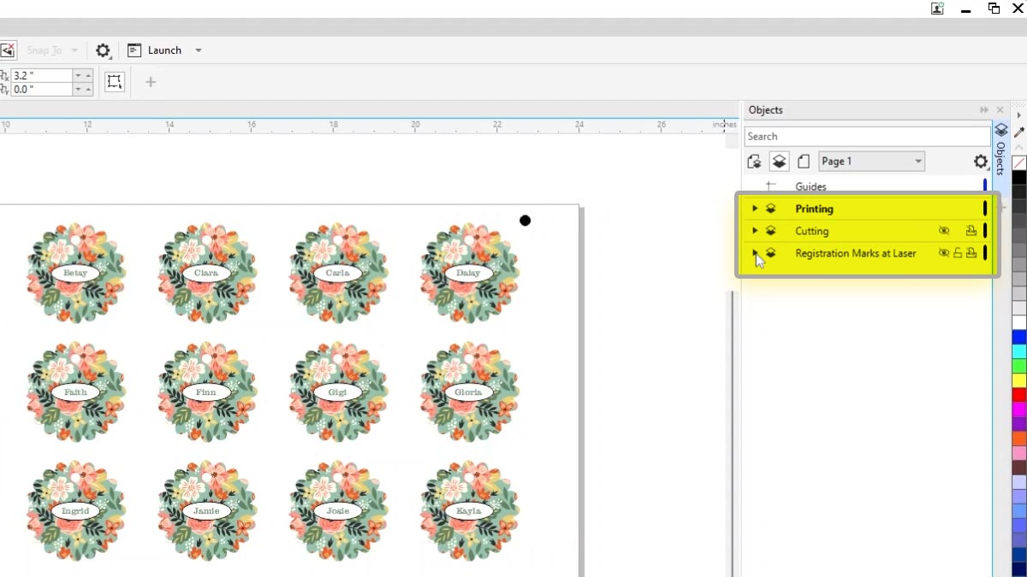The image size is (1027, 577).
Task: Select the layers view icon in Objects
Action: click(x=779, y=162)
